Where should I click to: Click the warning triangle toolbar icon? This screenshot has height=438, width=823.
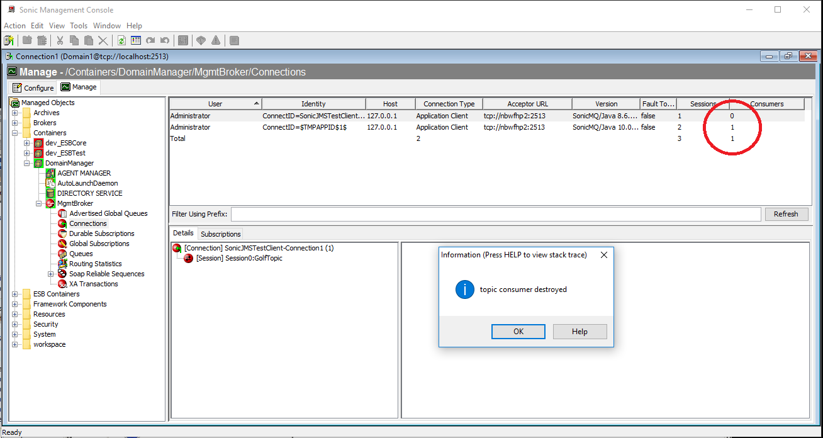tap(216, 40)
